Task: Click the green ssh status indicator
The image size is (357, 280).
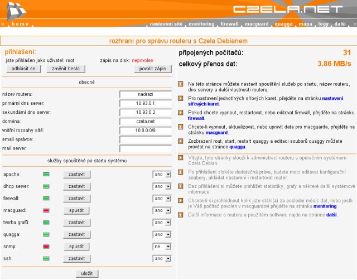Action: [x=46, y=259]
